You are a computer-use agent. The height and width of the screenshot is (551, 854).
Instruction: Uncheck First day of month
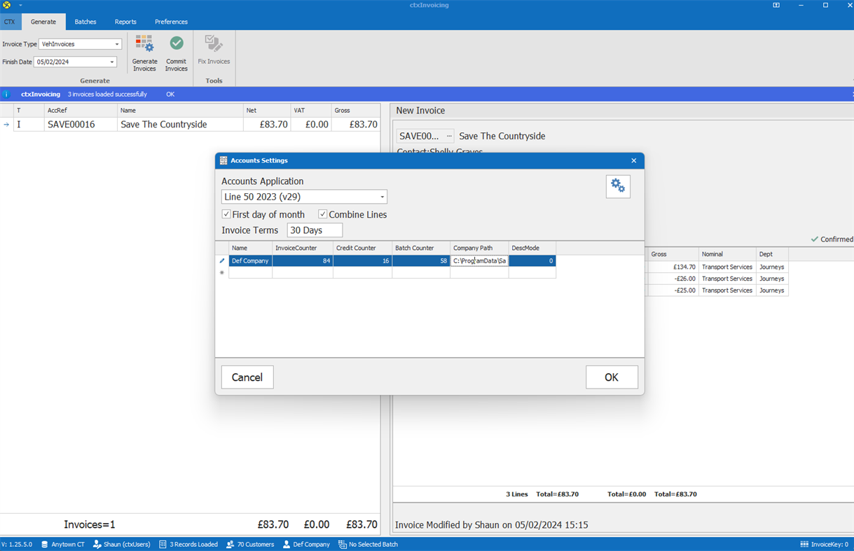(x=226, y=214)
